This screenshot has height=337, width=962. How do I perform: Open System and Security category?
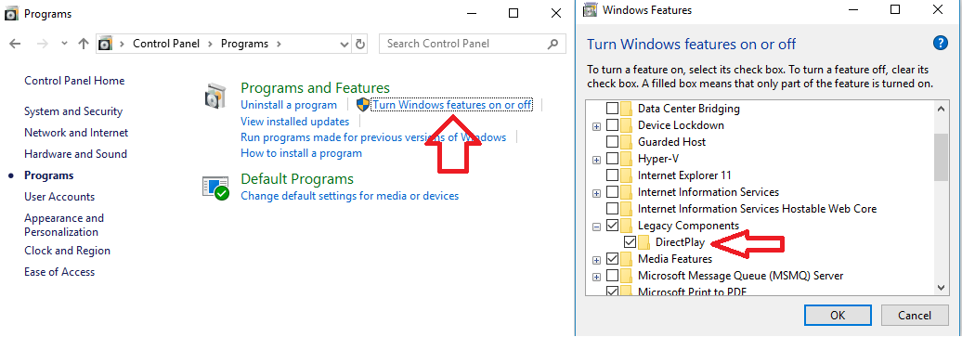(x=73, y=111)
